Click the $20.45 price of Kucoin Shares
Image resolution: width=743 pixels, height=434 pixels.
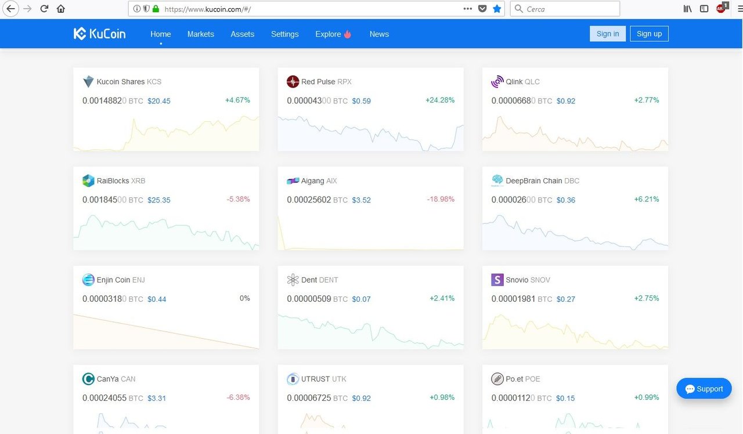coord(159,101)
